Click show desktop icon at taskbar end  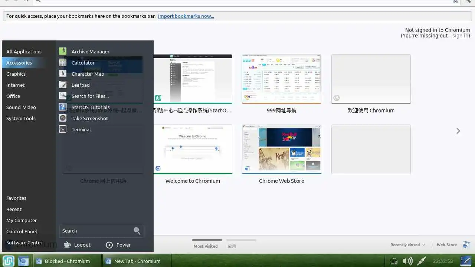(x=465, y=261)
